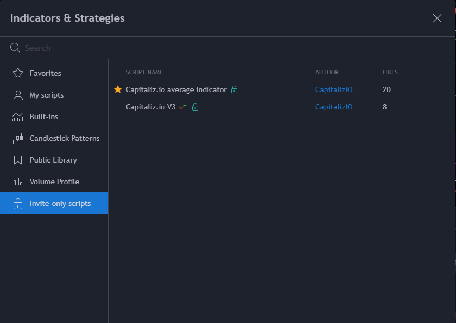Open the Public Library category
This screenshot has height=323, width=456.
[x=53, y=160]
